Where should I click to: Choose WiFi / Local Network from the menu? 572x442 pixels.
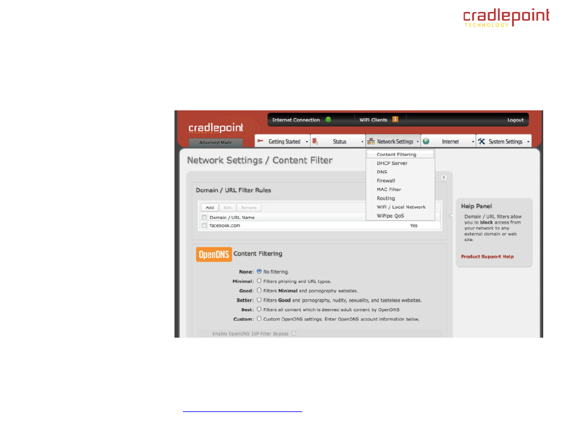pyautogui.click(x=400, y=207)
